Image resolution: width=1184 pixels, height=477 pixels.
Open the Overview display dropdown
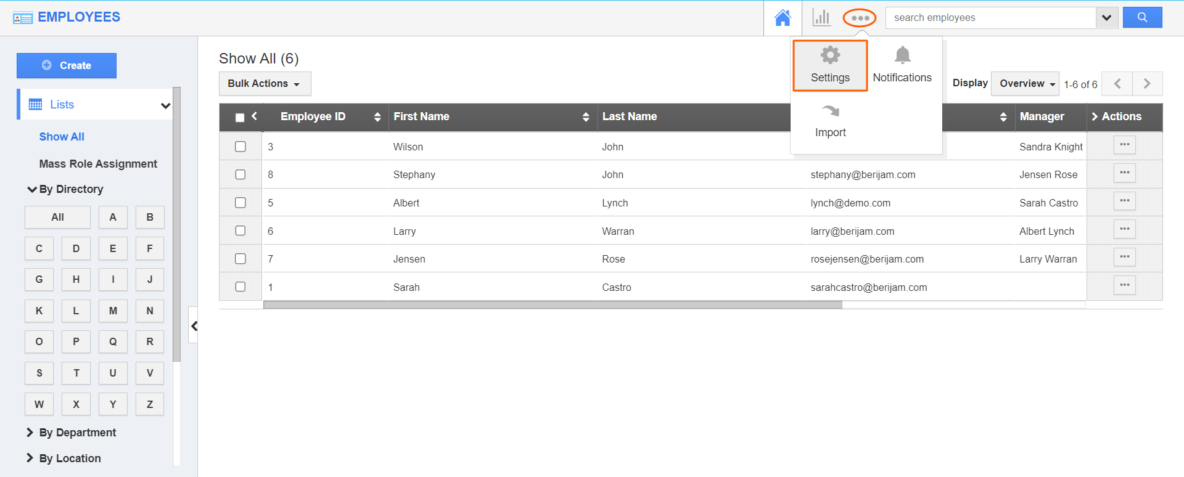coord(1025,84)
